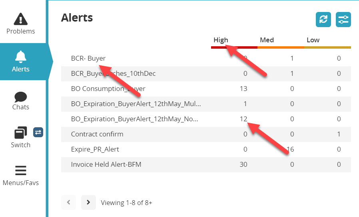
Task: Open the Problems warning triangle icon
Action: (21, 19)
